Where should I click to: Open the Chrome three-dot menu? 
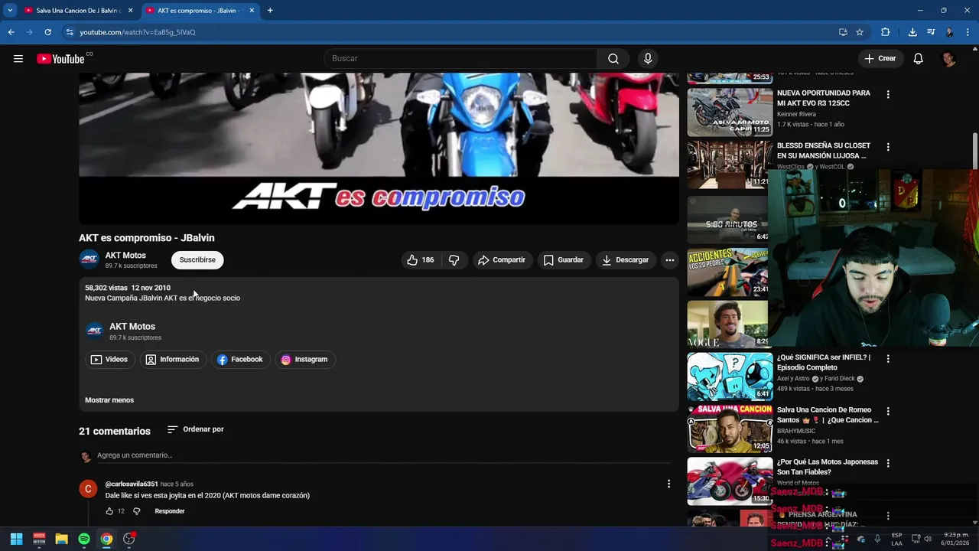click(968, 32)
